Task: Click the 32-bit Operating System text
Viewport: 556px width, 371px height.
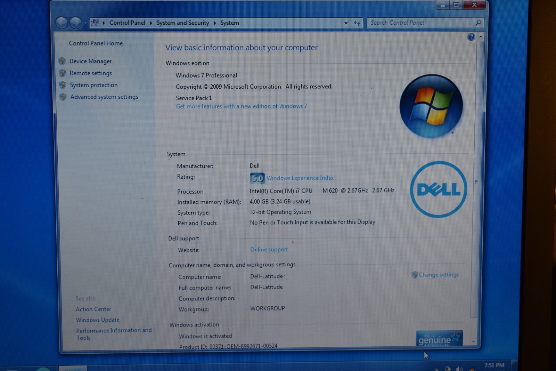Action: click(280, 212)
